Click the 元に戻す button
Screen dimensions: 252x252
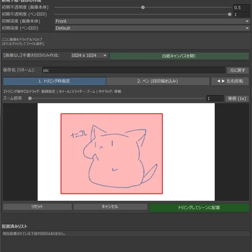(238, 71)
